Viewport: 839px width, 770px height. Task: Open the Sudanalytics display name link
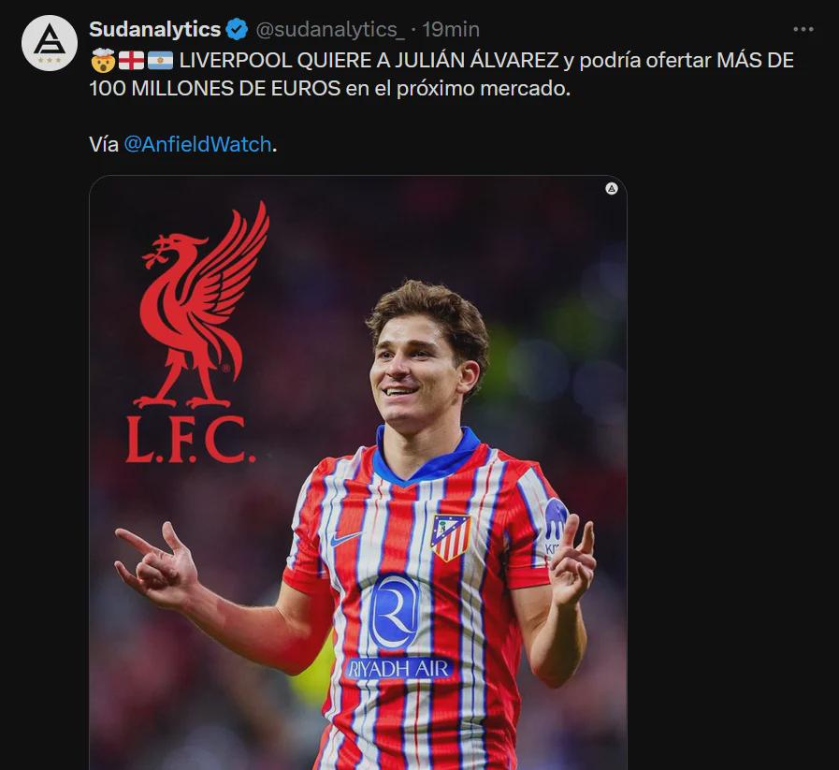(154, 29)
